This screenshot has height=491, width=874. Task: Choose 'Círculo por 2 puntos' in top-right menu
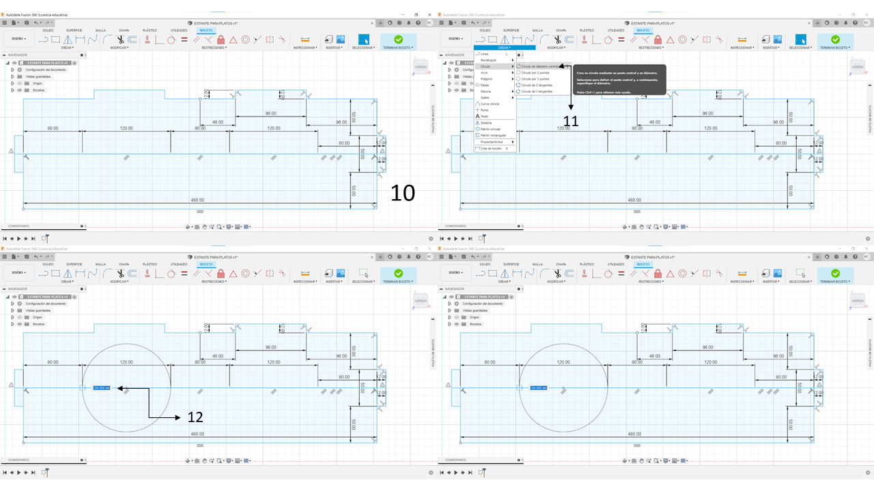[543, 72]
